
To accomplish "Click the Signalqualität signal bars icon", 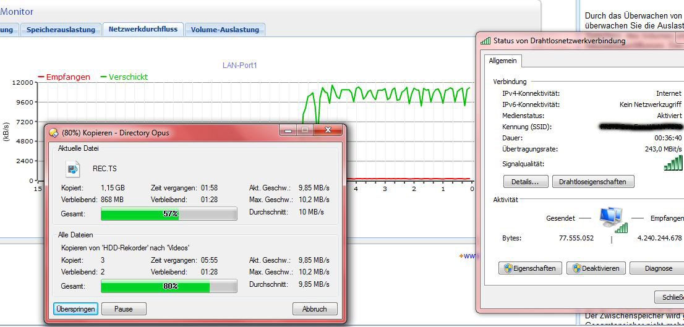I will click(x=673, y=163).
